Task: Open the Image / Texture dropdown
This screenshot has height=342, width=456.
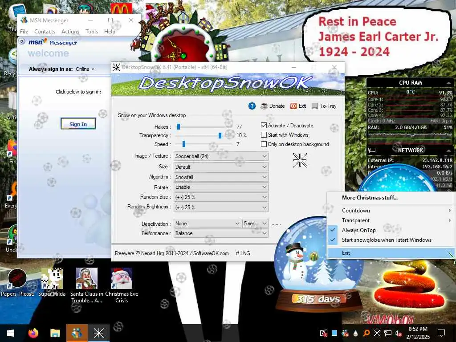Action: click(x=221, y=156)
